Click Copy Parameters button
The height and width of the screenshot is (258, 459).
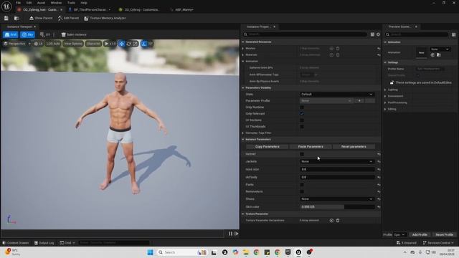(x=268, y=146)
